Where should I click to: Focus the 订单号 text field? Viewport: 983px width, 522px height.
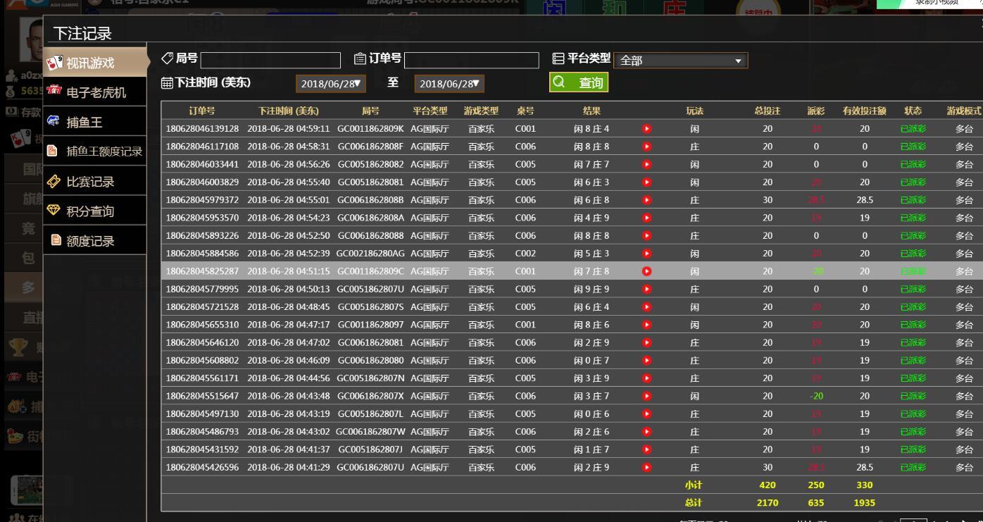(x=472, y=61)
